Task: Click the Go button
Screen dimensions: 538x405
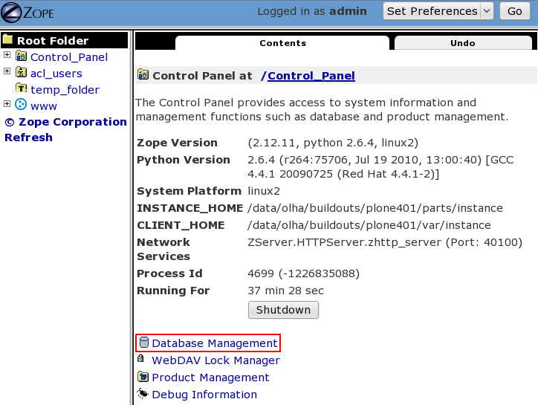Action: (515, 11)
